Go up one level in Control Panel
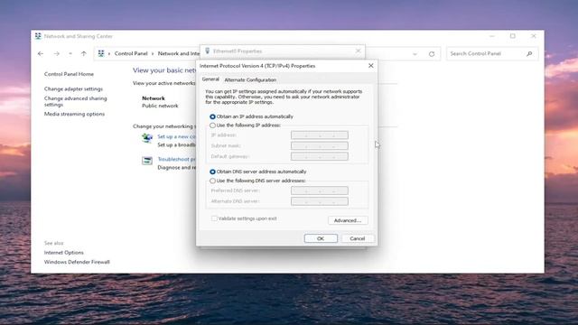Viewport: 578px width, 325px height. click(84, 54)
